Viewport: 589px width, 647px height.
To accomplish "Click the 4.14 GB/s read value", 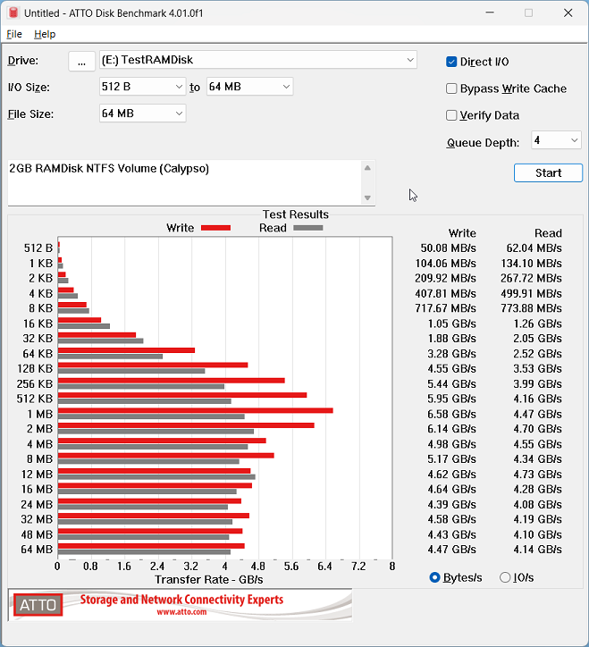I will pos(537,550).
